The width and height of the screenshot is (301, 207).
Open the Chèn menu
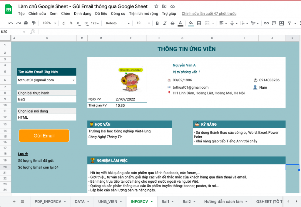[66, 14]
